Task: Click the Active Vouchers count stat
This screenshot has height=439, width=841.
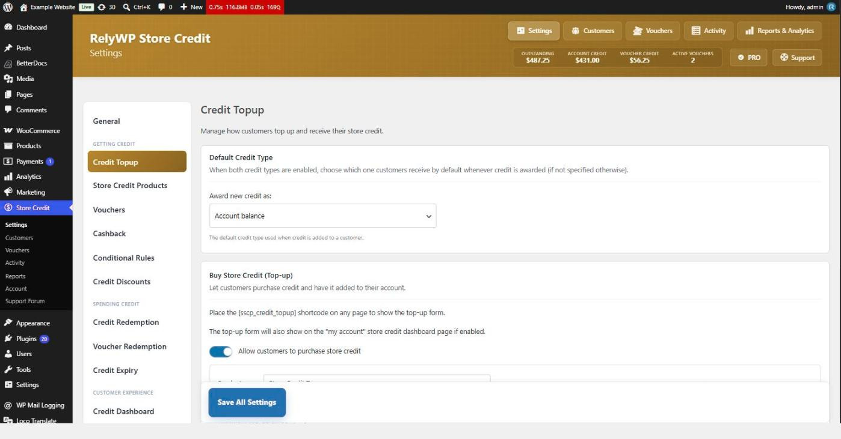Action: [x=693, y=57]
